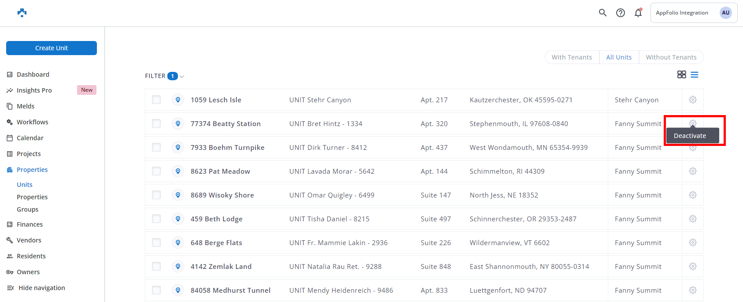
Task: Select the Without Tenants tab
Action: pyautogui.click(x=671, y=57)
